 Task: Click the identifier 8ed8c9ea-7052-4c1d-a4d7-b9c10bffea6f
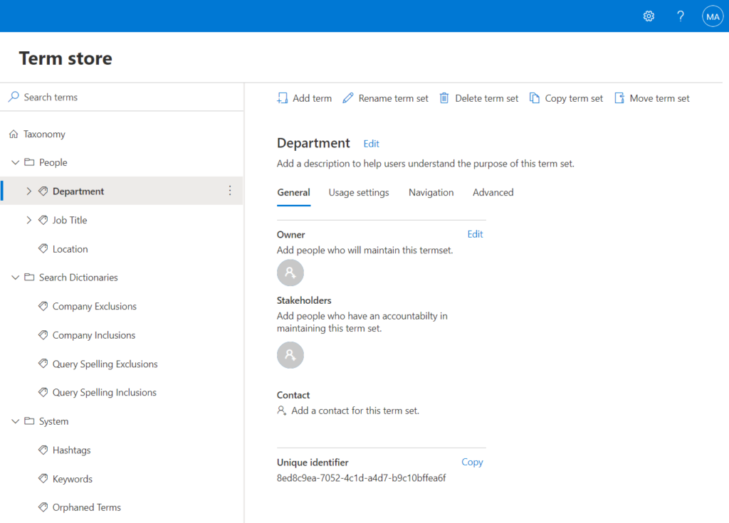coord(361,478)
